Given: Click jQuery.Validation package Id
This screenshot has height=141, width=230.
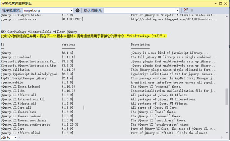Looking at the screenshot, I should tap(15, 70).
